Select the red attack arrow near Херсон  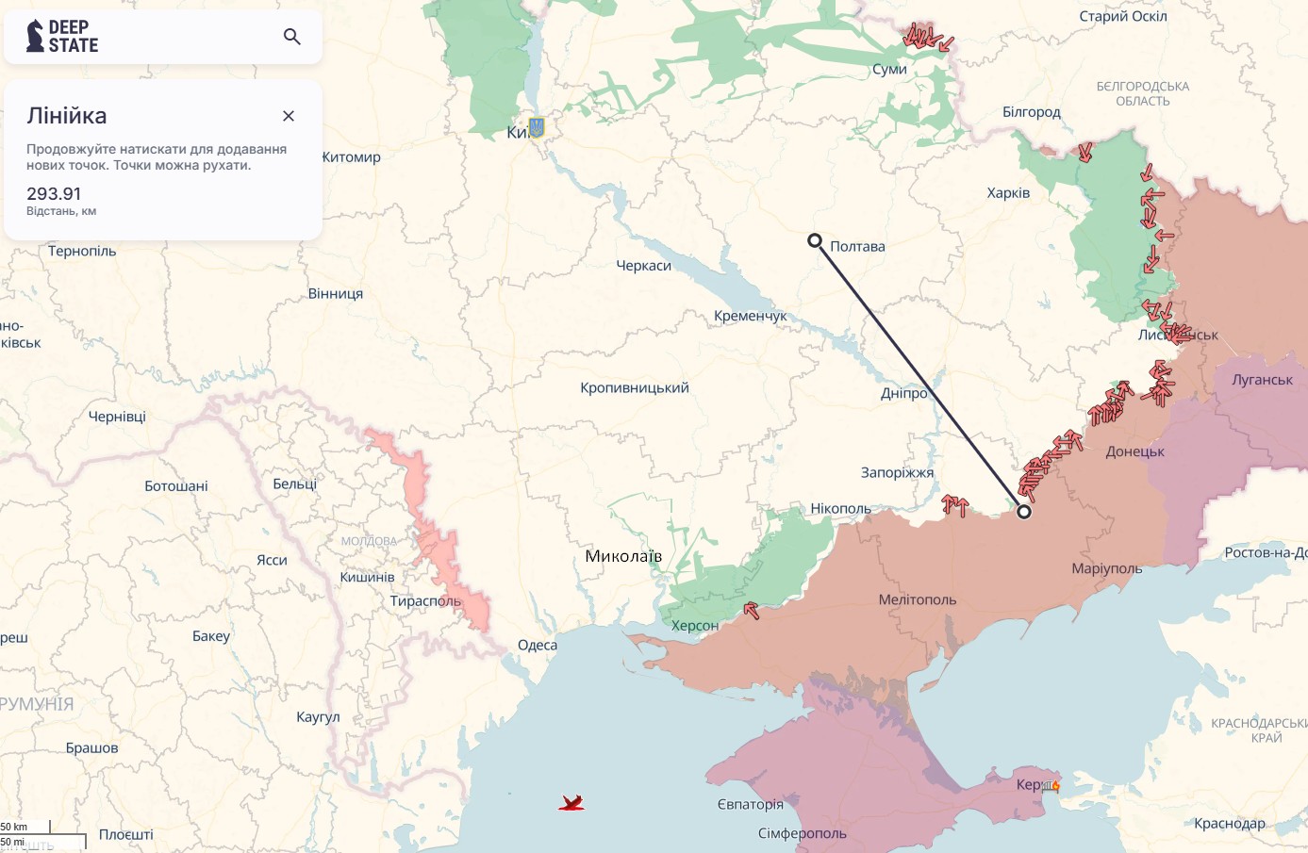pyautogui.click(x=752, y=611)
